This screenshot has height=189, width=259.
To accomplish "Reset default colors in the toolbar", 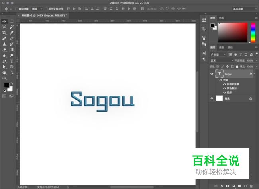I will 4,91.
